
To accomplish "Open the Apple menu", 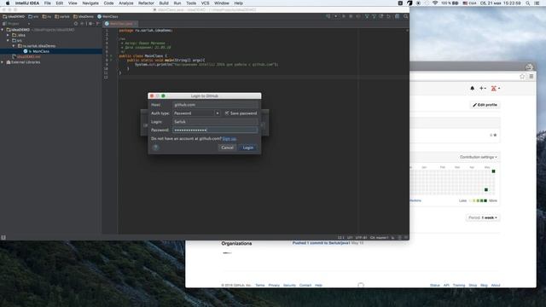I will click(x=8, y=3).
